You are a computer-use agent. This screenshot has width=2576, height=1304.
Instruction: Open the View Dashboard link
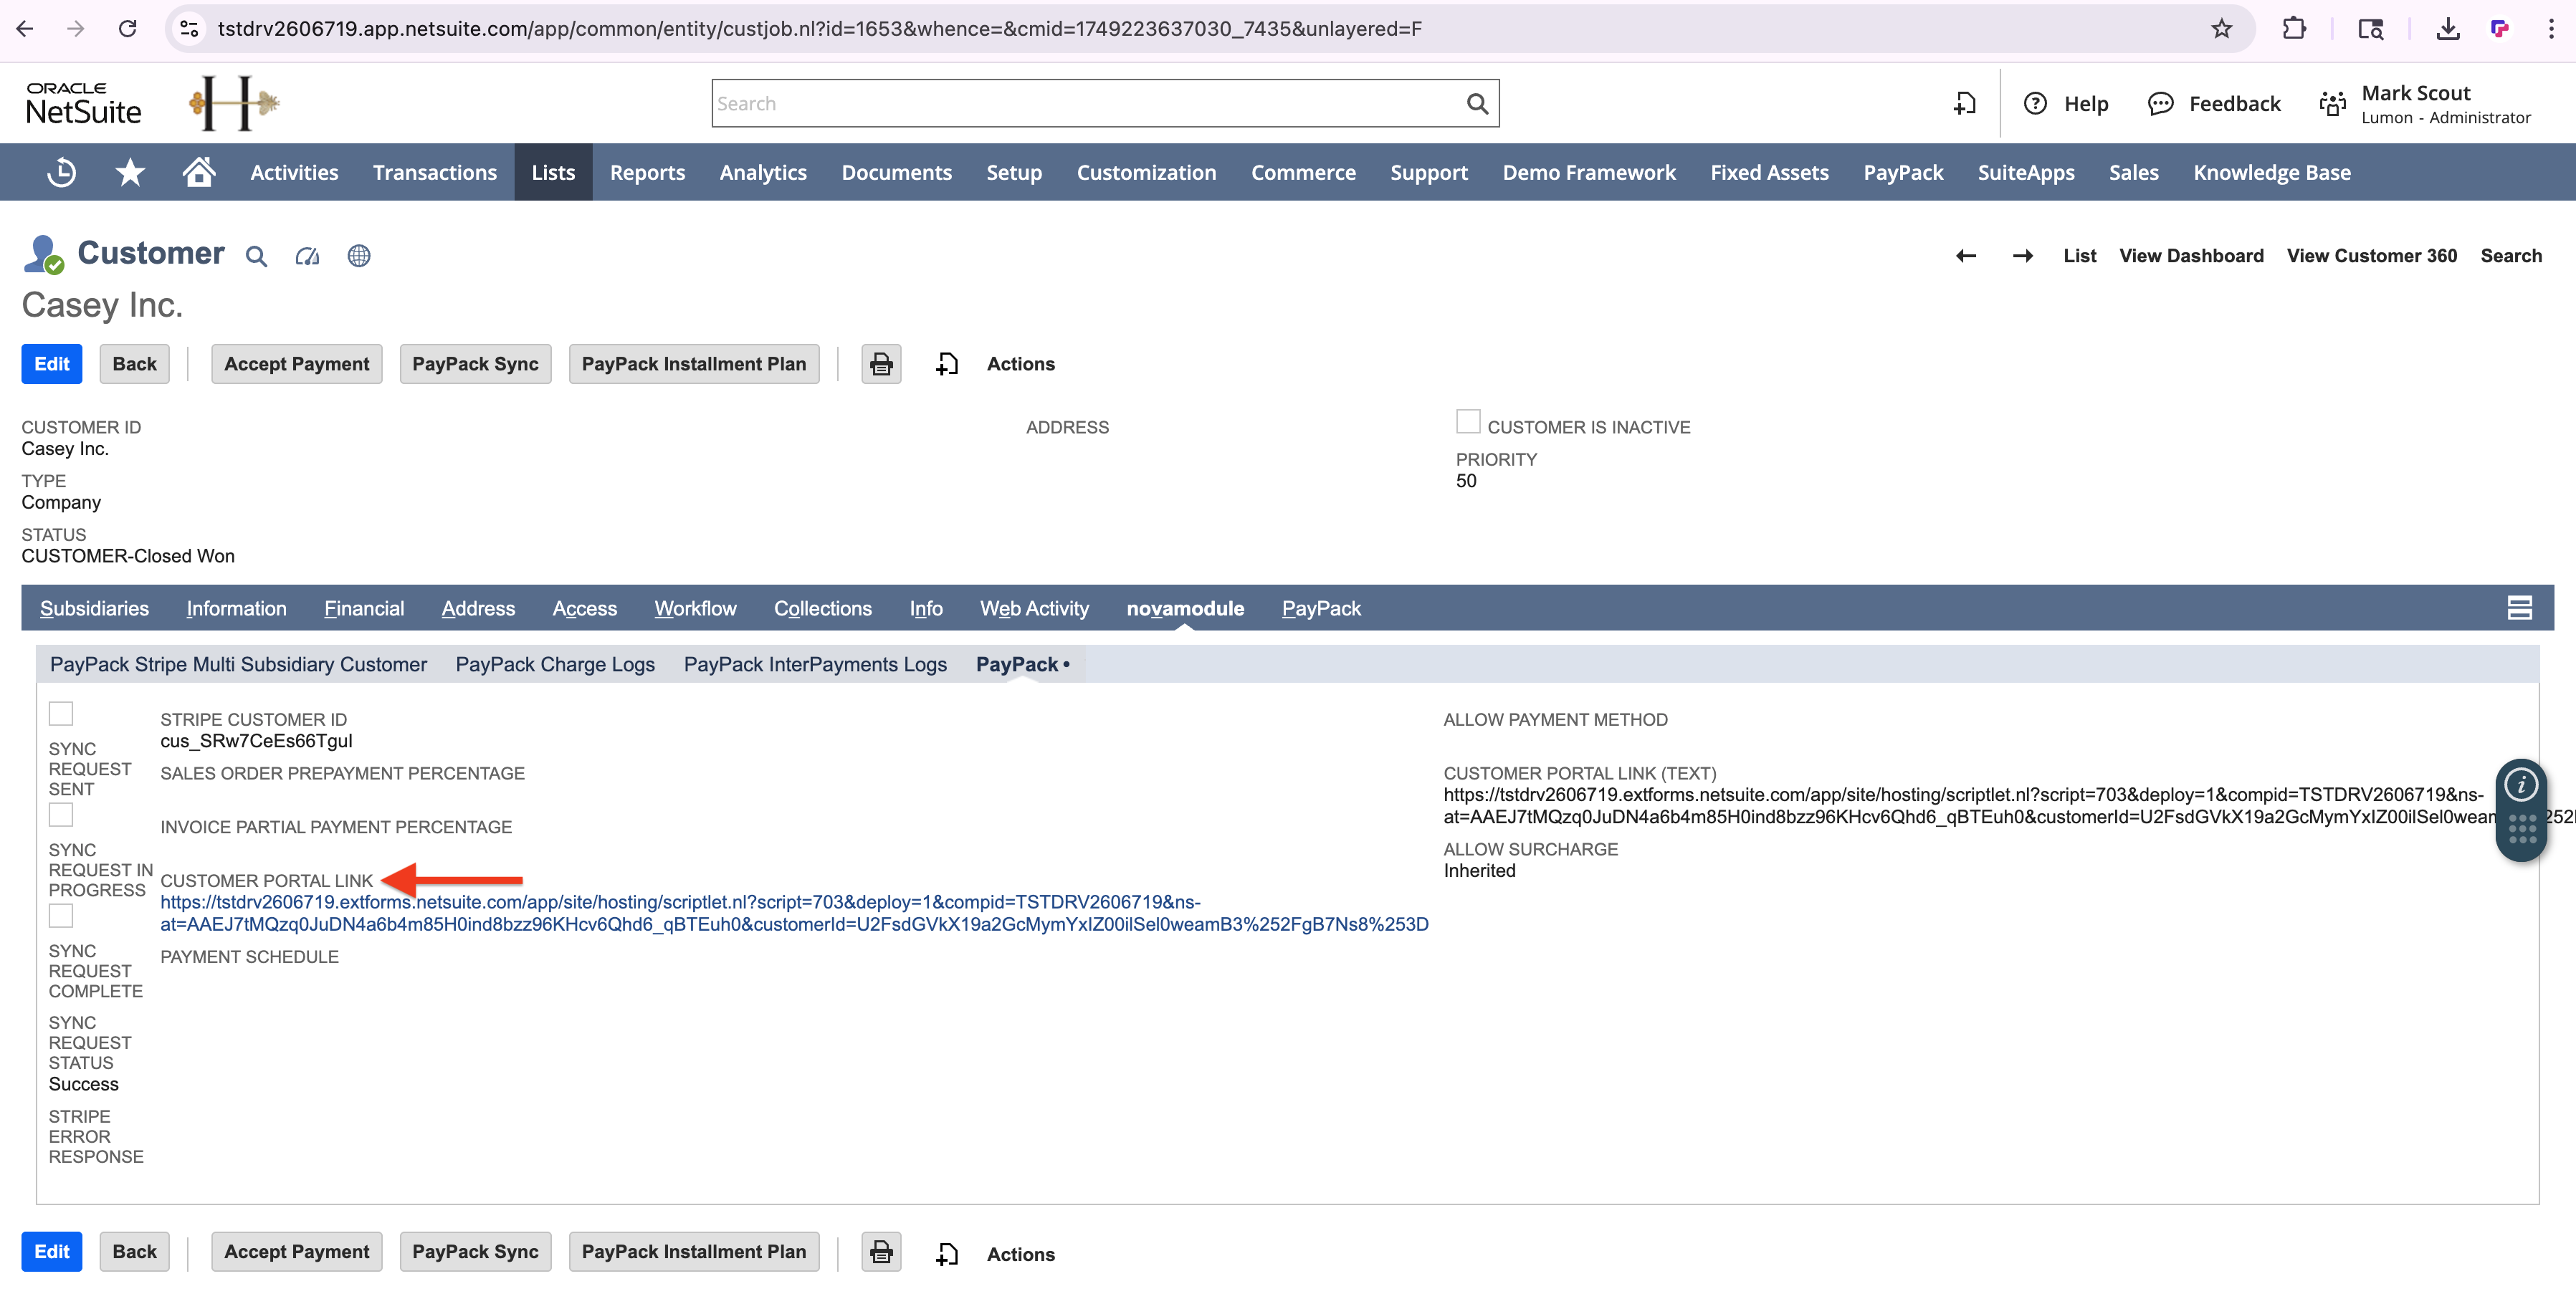pyautogui.click(x=2191, y=256)
